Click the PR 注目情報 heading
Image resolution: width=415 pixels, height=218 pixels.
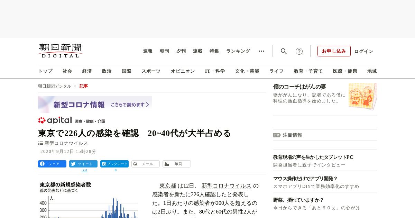[x=288, y=135]
